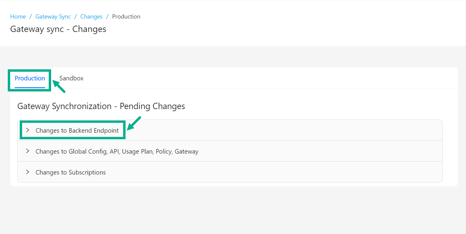Open the Gateway Sync breadcrumb link
This screenshot has width=466, height=234.
click(x=53, y=17)
